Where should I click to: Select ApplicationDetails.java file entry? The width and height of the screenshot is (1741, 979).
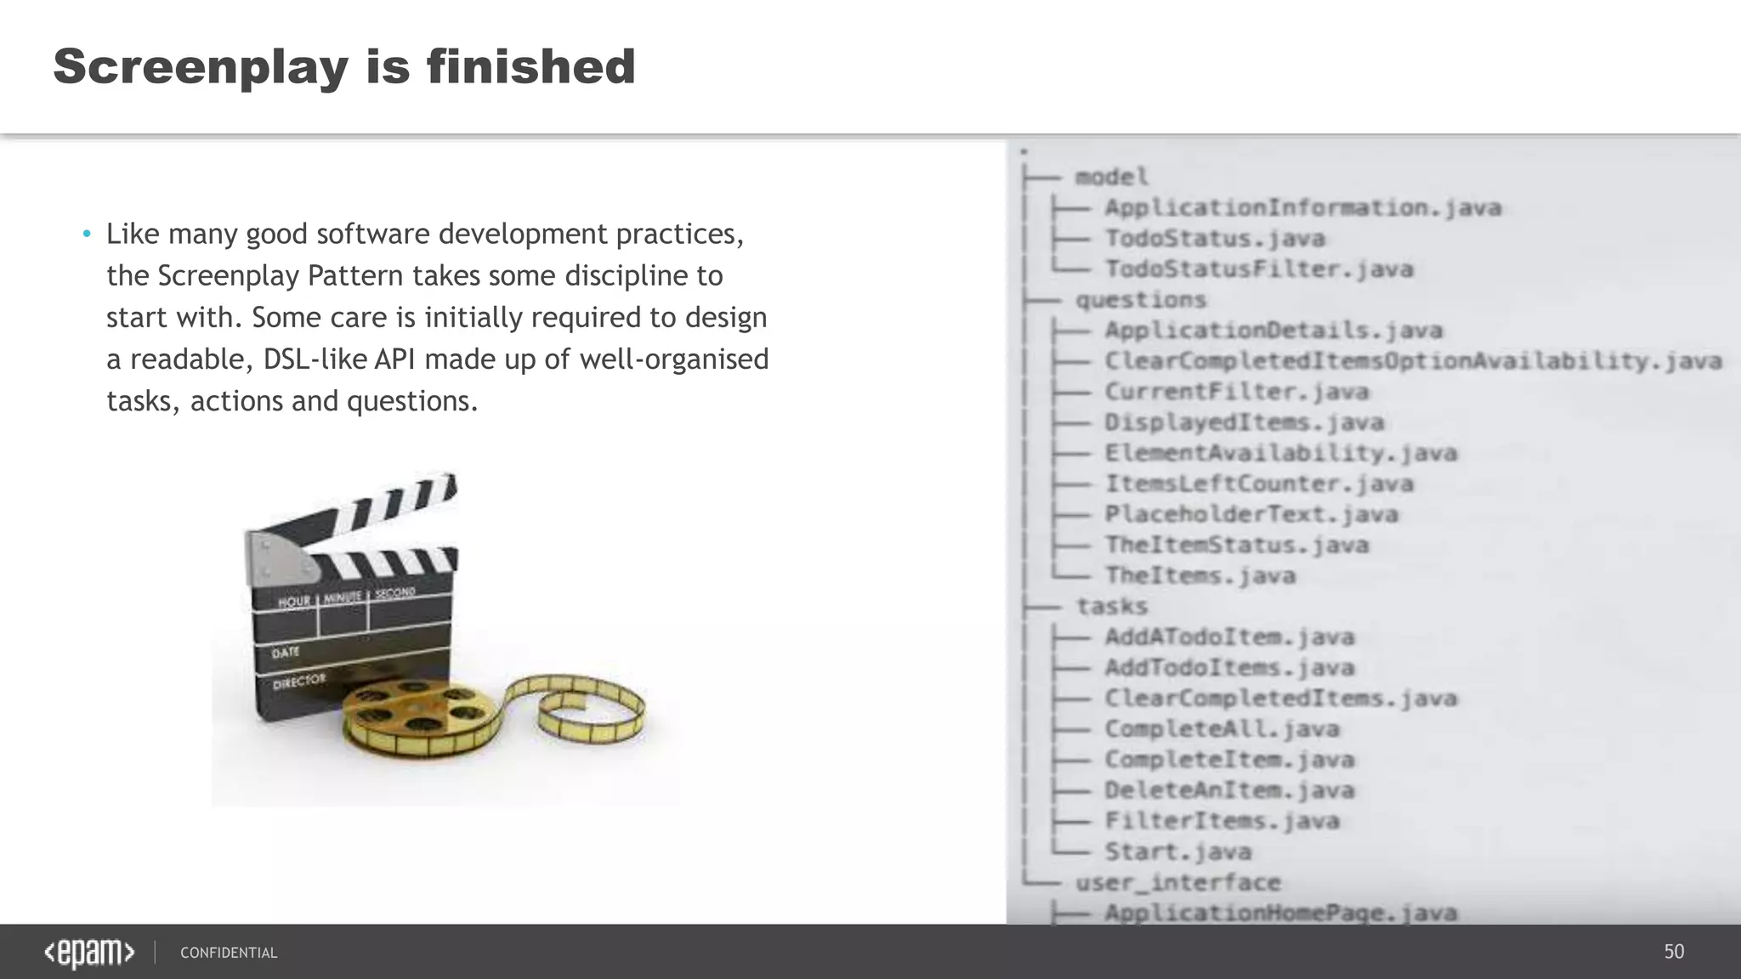[x=1273, y=330]
